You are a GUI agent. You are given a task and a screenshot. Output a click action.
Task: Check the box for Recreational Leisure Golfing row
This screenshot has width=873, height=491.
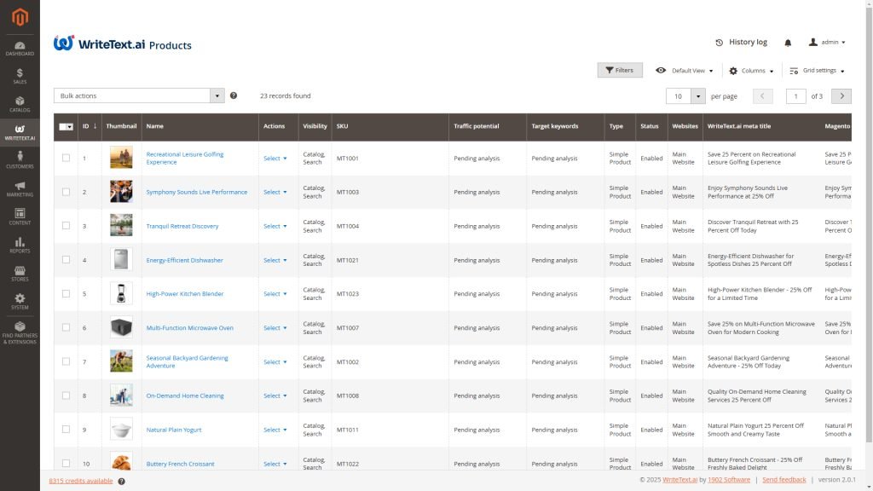tap(66, 158)
